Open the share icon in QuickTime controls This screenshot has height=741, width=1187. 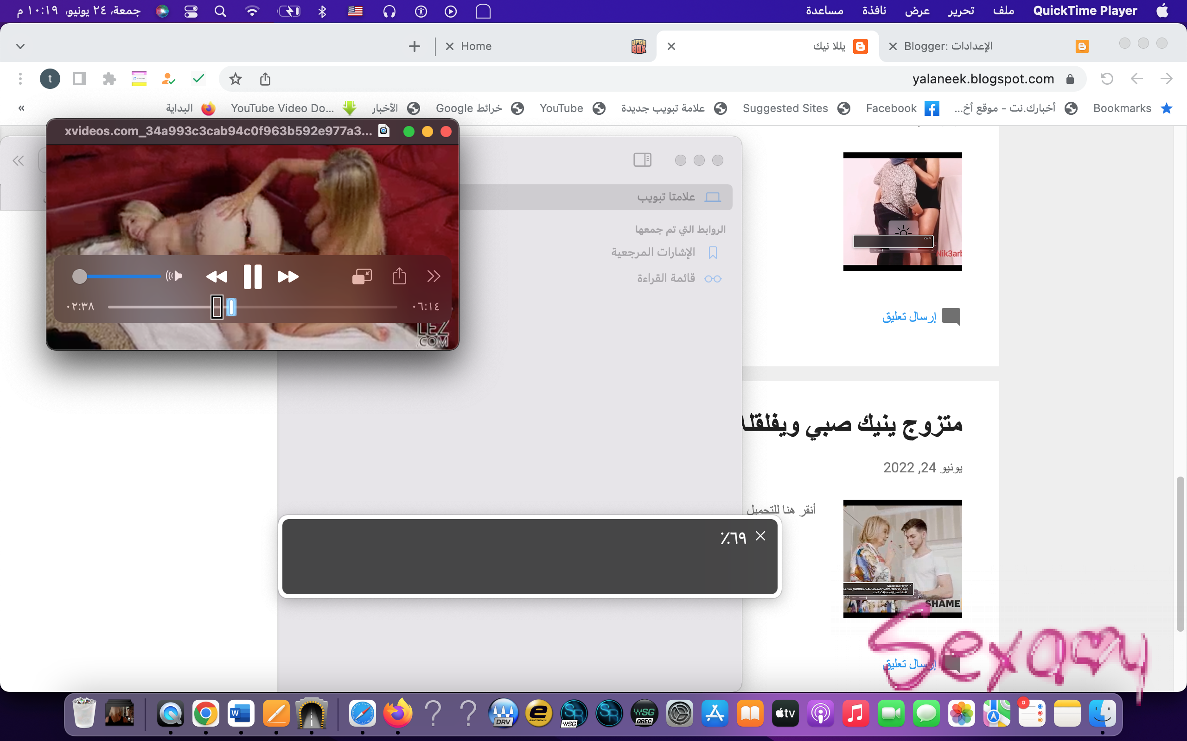pyautogui.click(x=399, y=276)
